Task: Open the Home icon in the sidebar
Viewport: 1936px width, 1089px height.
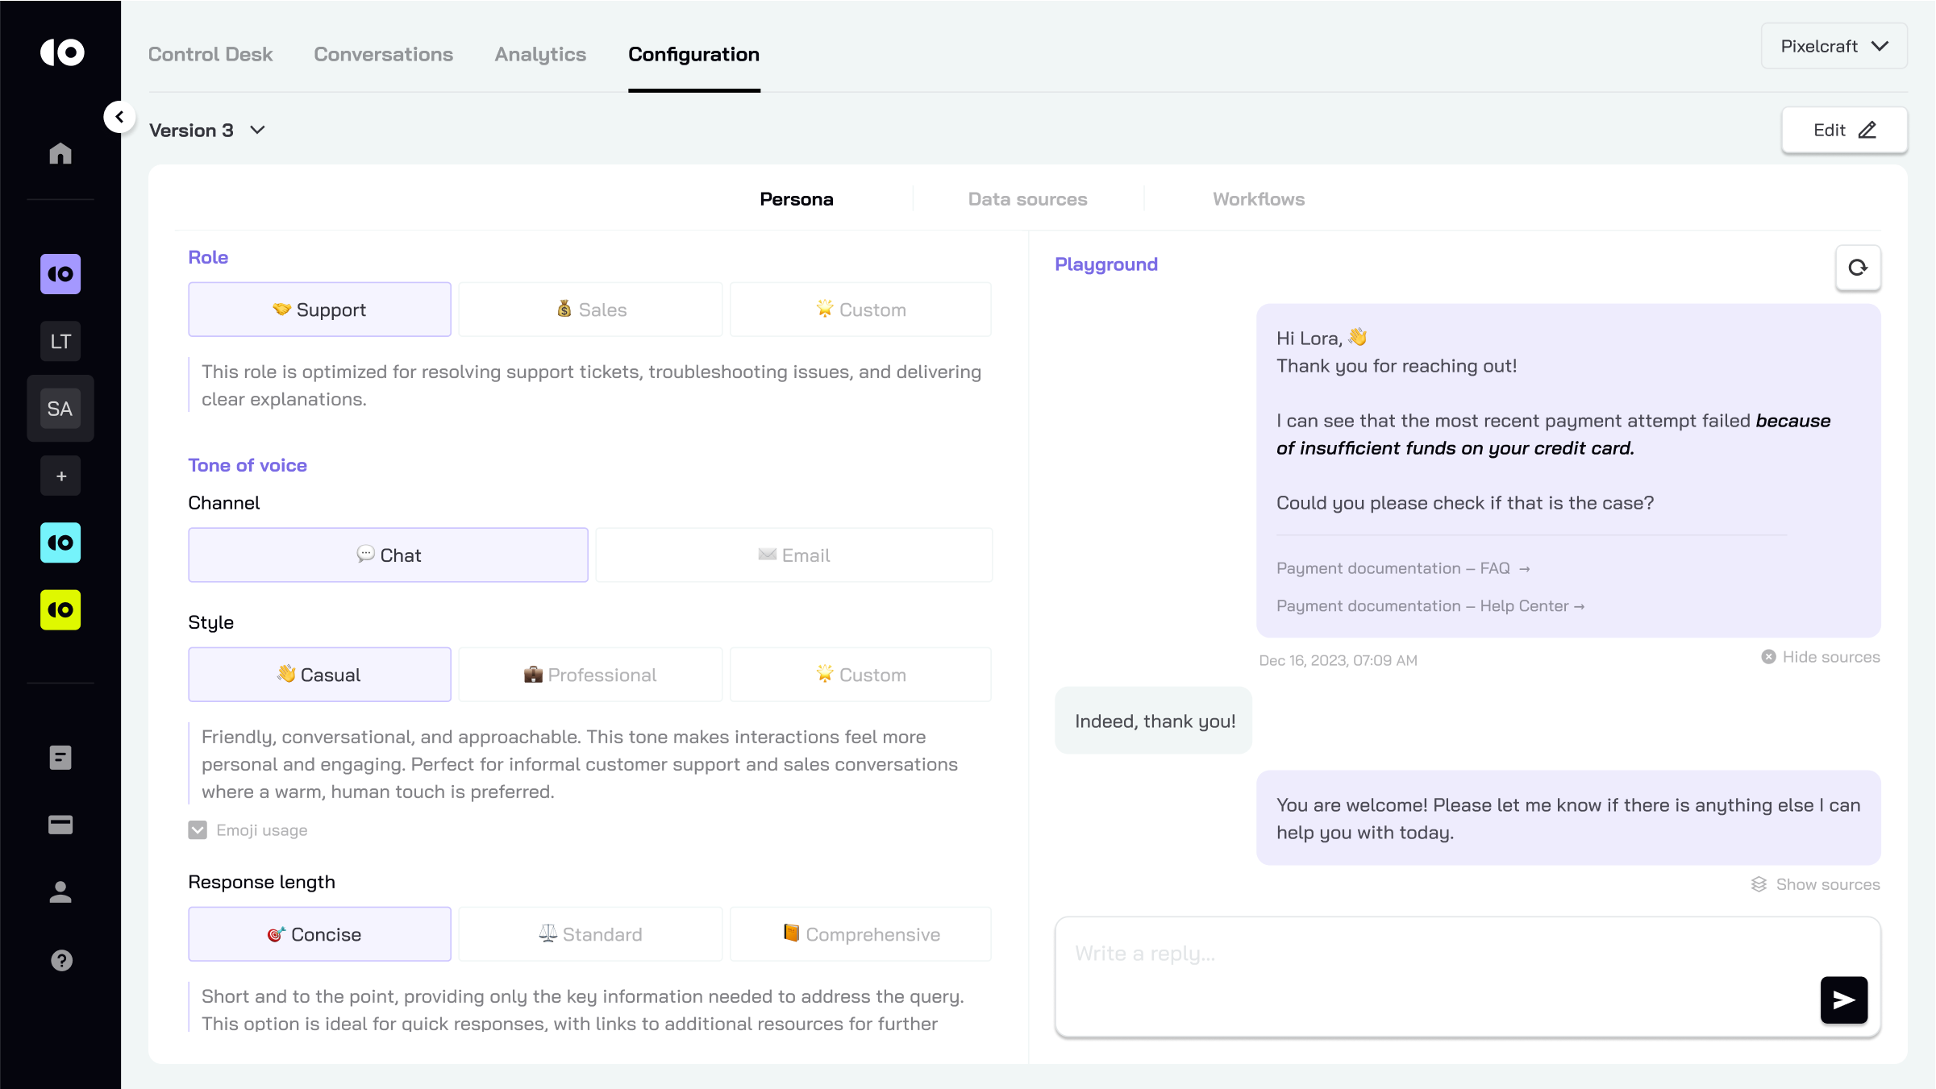Action: [60, 153]
